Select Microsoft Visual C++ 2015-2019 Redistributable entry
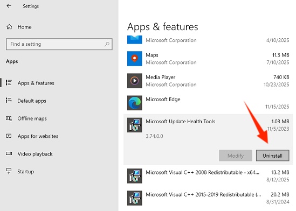Viewport: 296px width, 211px height. click(x=203, y=195)
